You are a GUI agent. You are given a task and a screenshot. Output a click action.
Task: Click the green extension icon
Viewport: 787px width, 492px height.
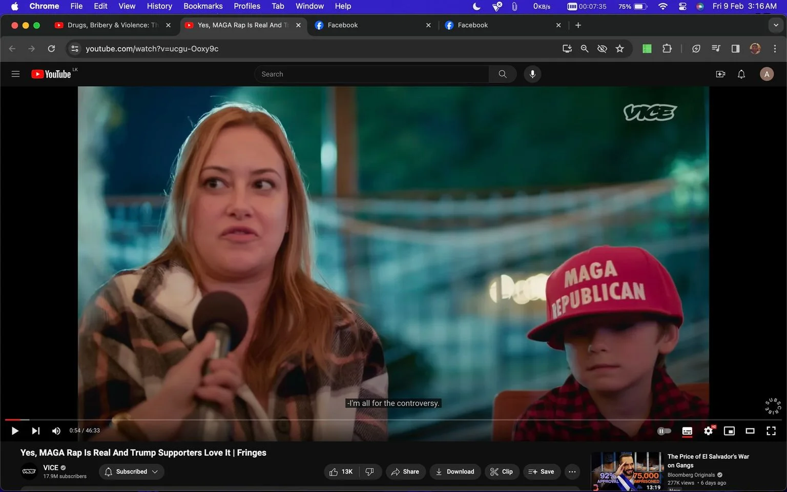pyautogui.click(x=647, y=49)
